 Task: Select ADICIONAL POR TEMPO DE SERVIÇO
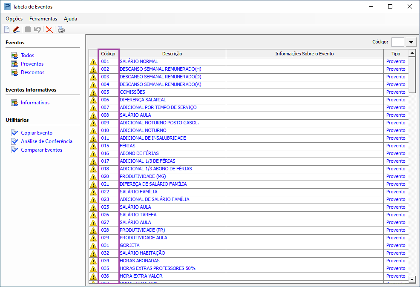158,108
